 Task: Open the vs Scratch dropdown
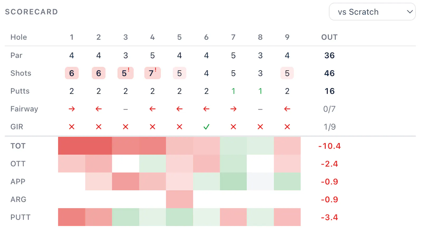point(372,12)
